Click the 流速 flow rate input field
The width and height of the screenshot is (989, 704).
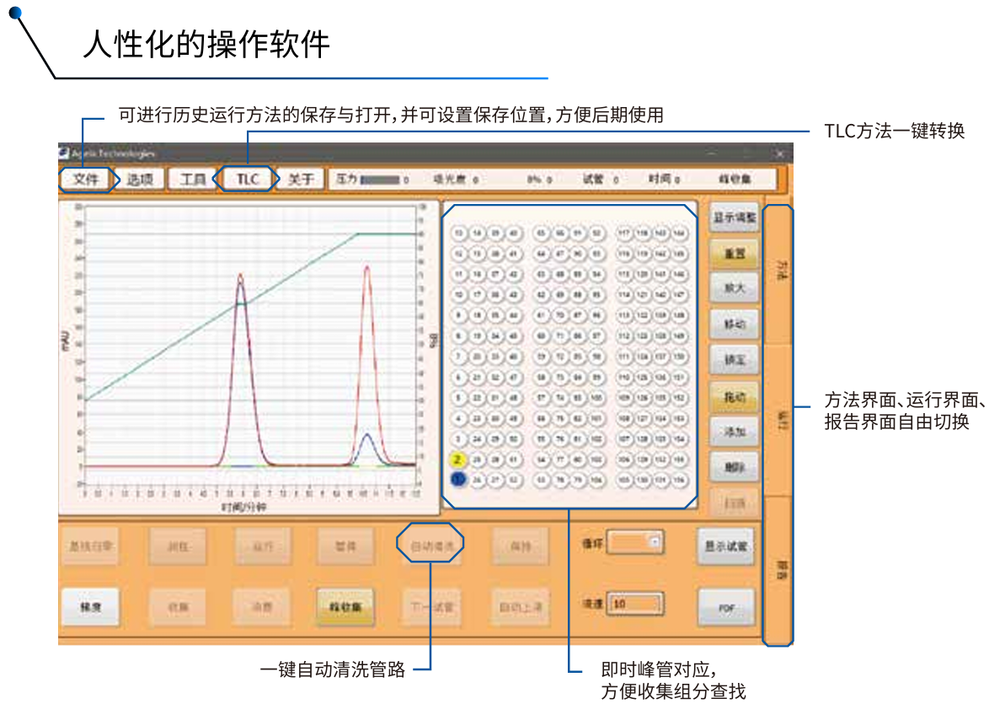pos(636,604)
